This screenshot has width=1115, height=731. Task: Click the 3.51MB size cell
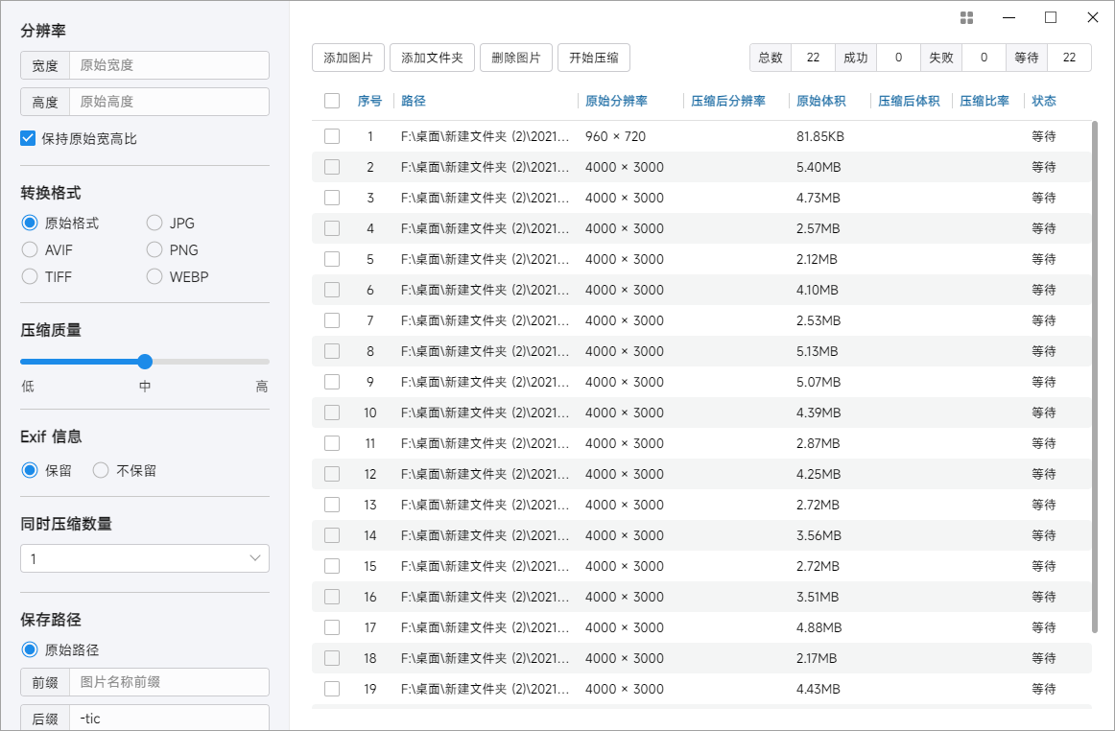(x=818, y=597)
